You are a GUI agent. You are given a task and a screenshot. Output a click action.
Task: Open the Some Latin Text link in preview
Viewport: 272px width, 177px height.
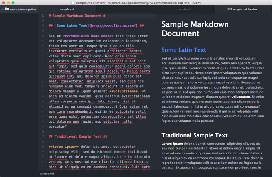pos(183,50)
